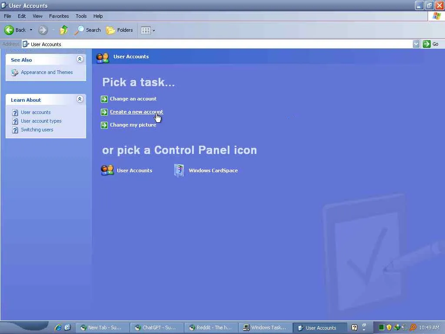The width and height of the screenshot is (445, 334).
Task: Click the system clock showing 10:49 AM
Action: point(429,327)
